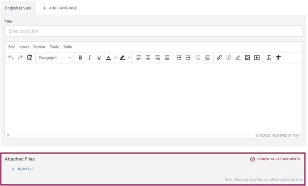
Task: Insert media video
Action: point(257,58)
